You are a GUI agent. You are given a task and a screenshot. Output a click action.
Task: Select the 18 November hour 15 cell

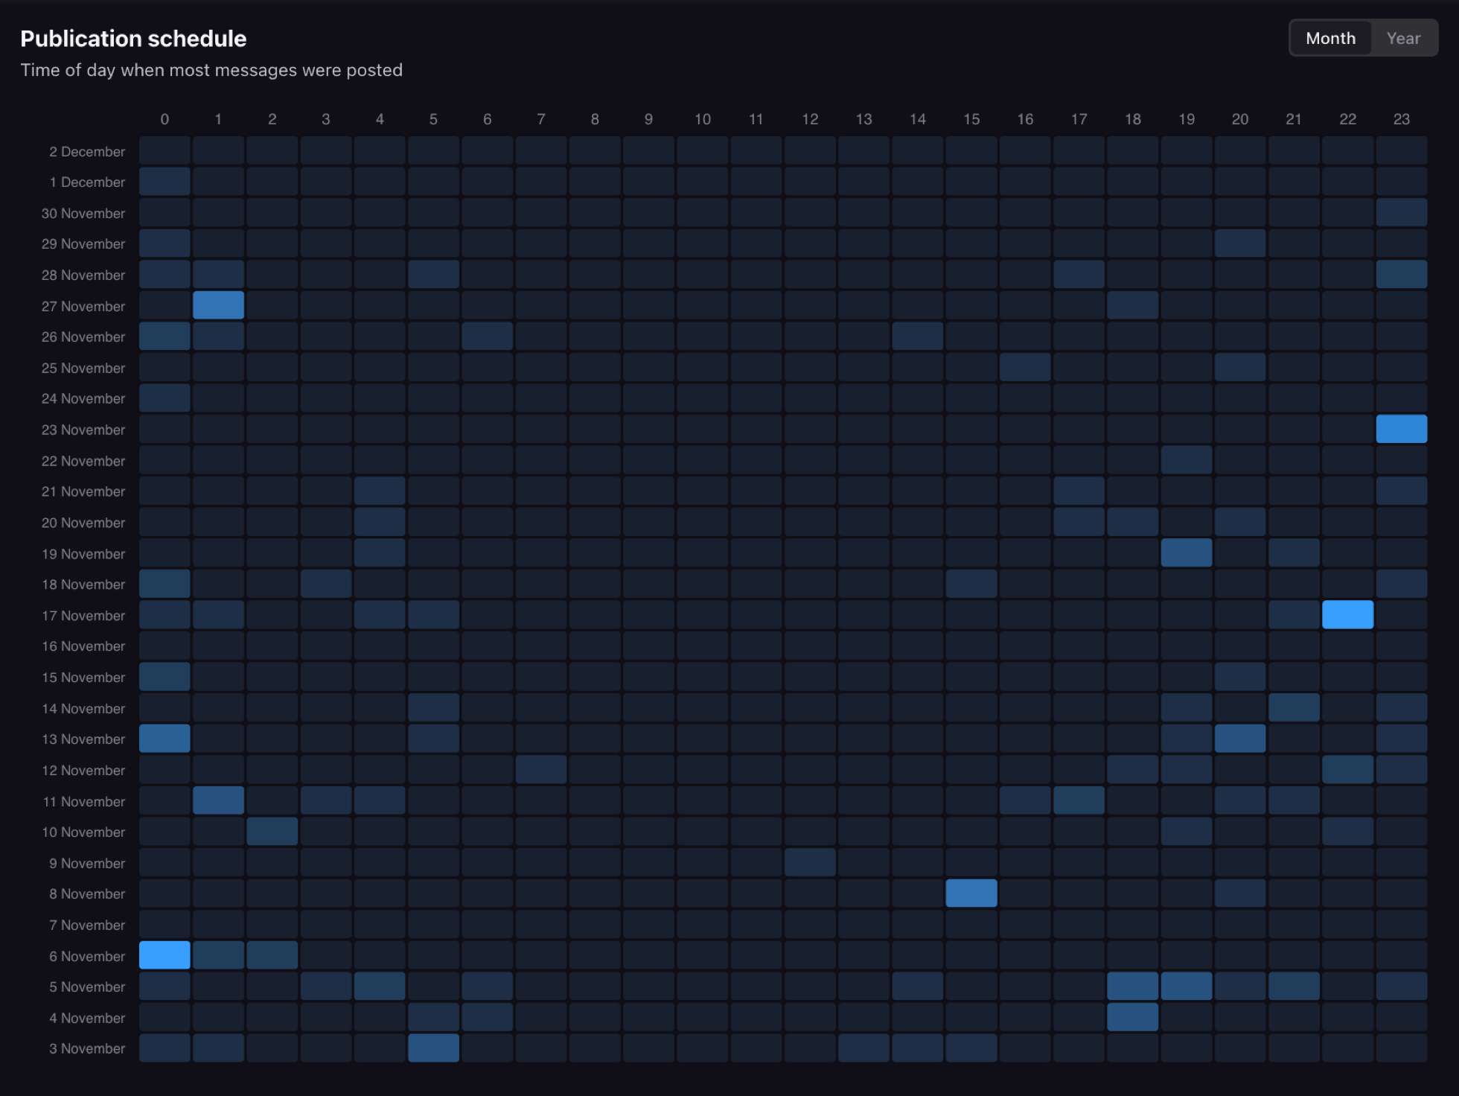pyautogui.click(x=971, y=584)
